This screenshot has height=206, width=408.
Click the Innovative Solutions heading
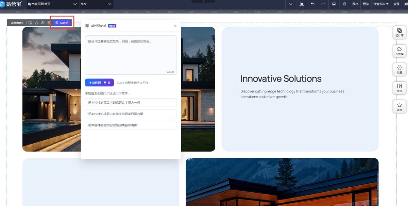point(281,79)
